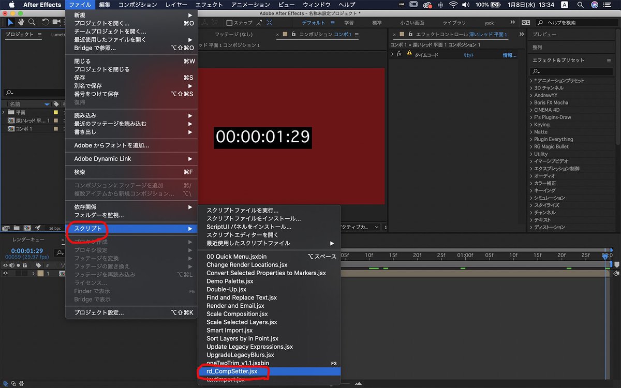The image size is (621, 388).
Task: Toggle the lock icon on コンポジション tab
Action: [294, 35]
